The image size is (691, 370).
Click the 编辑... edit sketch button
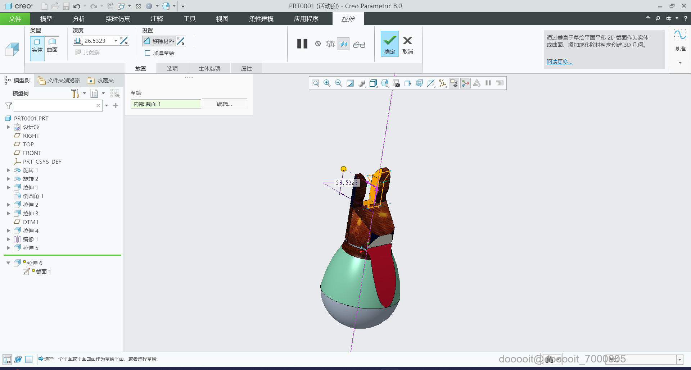point(224,104)
